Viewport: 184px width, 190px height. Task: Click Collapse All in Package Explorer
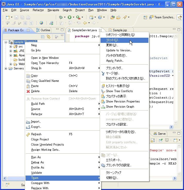click(43, 37)
